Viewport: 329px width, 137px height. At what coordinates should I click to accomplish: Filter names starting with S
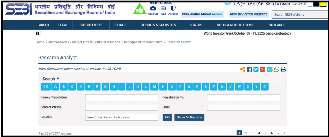click(206, 87)
